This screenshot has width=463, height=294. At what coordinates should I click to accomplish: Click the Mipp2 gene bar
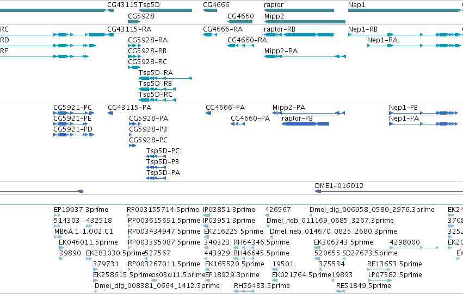coord(305,22)
